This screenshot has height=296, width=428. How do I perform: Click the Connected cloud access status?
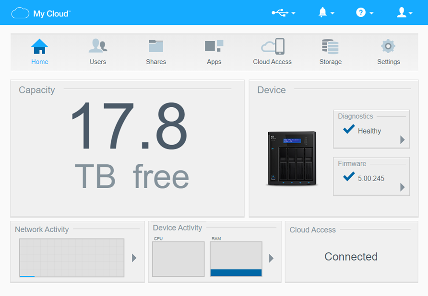point(351,257)
